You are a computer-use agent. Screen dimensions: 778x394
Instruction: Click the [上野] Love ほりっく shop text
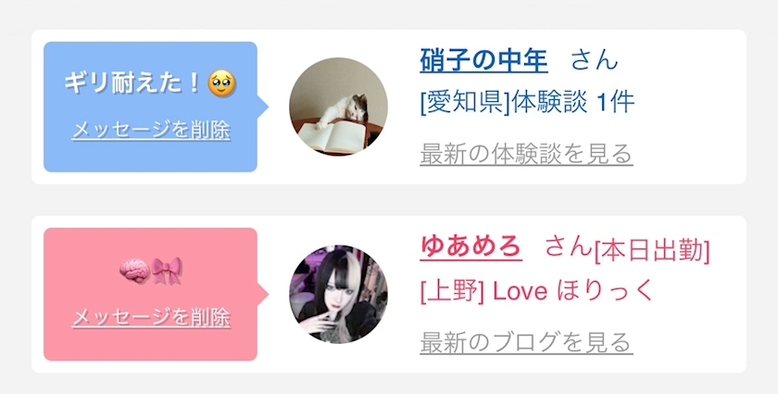coord(536,291)
